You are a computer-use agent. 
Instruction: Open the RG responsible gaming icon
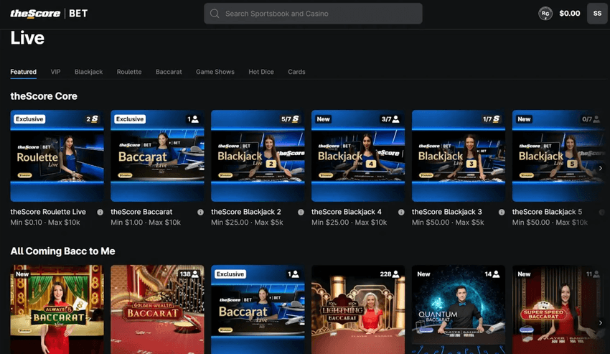545,14
